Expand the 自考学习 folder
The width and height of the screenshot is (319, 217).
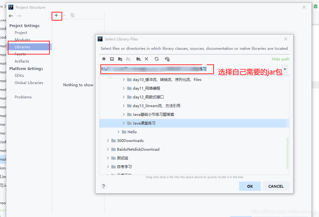(108, 167)
